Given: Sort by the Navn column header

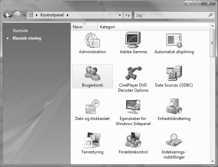Looking at the screenshot, I should pos(84,27).
